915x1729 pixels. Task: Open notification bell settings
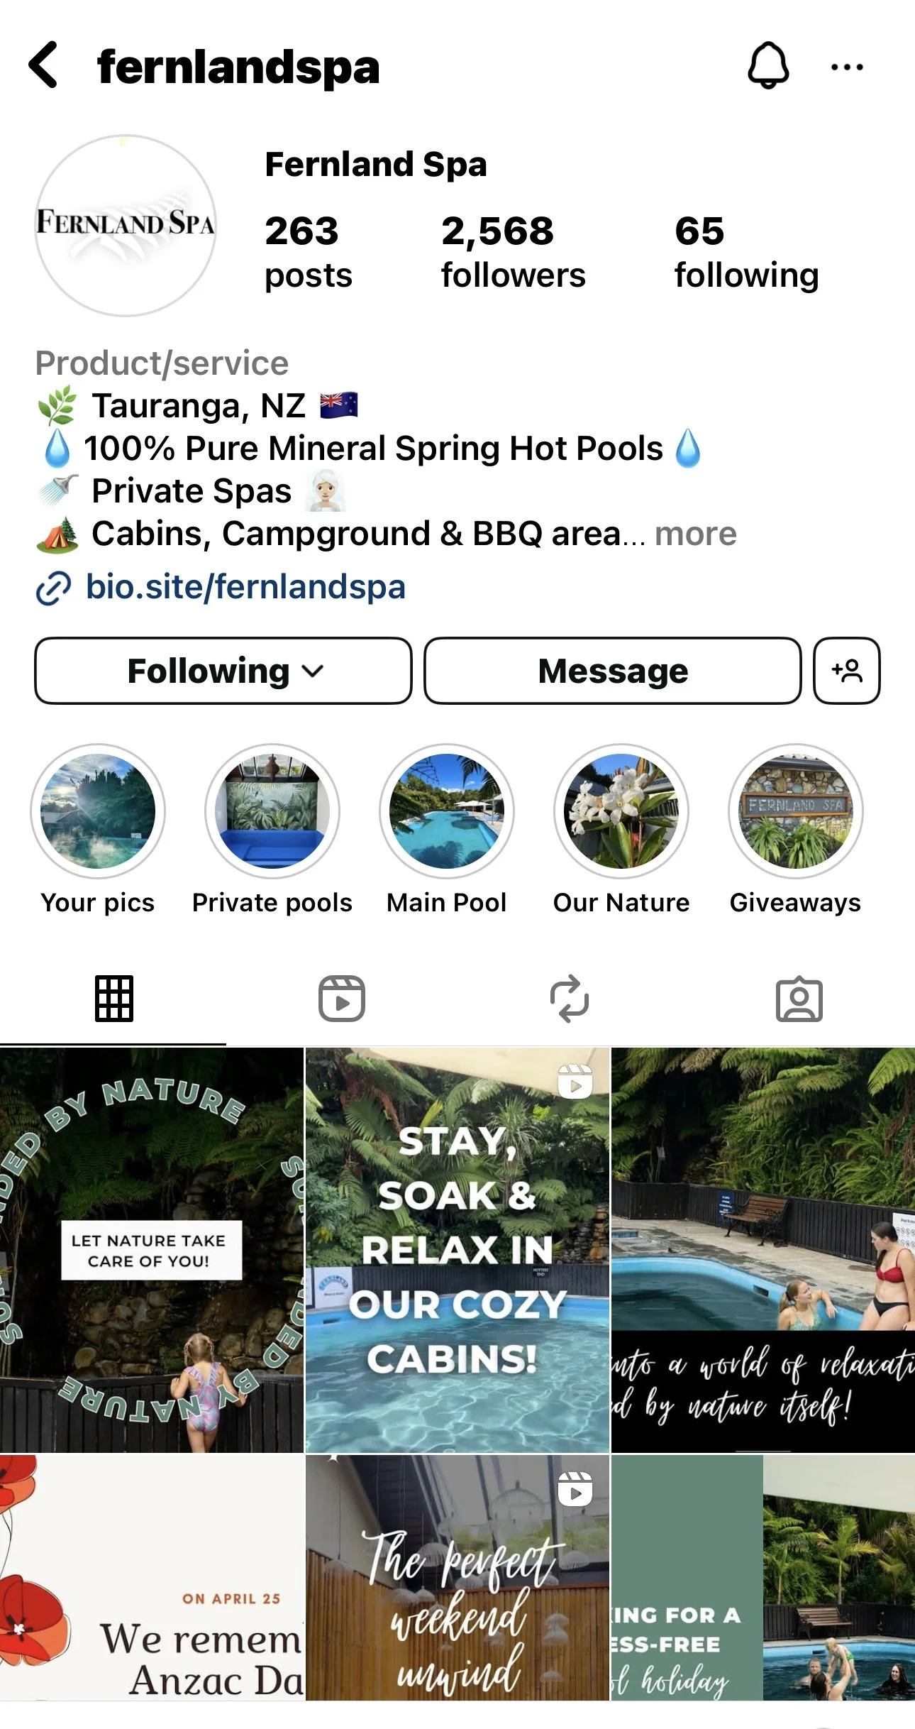(768, 66)
